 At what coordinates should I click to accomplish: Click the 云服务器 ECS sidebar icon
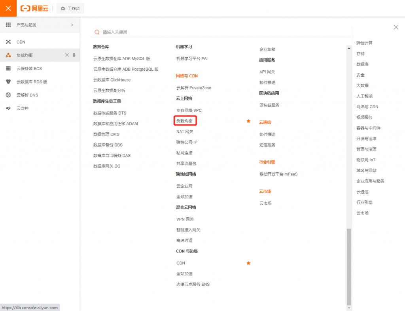point(8,68)
